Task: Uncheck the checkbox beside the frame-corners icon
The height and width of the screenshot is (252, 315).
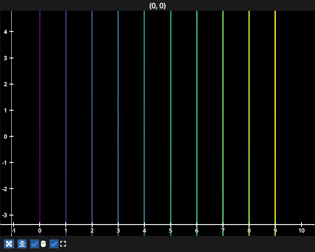Action: tap(54, 244)
